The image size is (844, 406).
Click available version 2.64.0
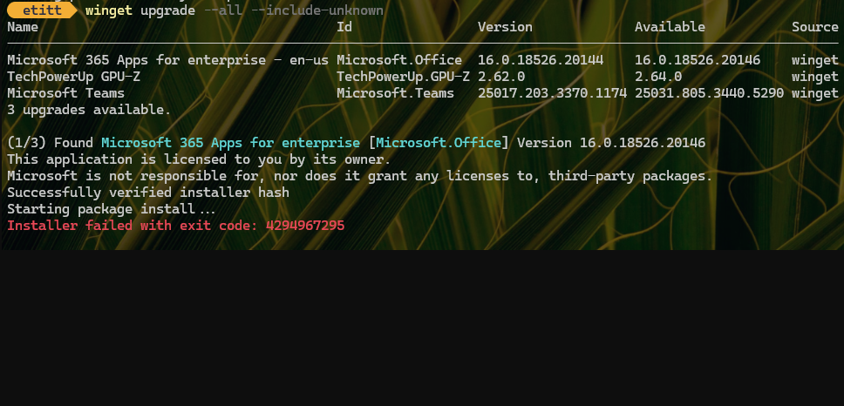click(657, 77)
